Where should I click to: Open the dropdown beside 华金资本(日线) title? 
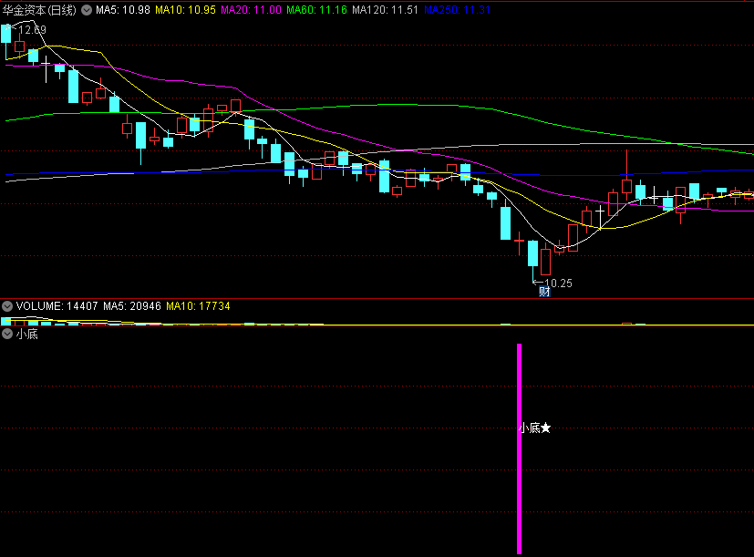pyautogui.click(x=87, y=10)
